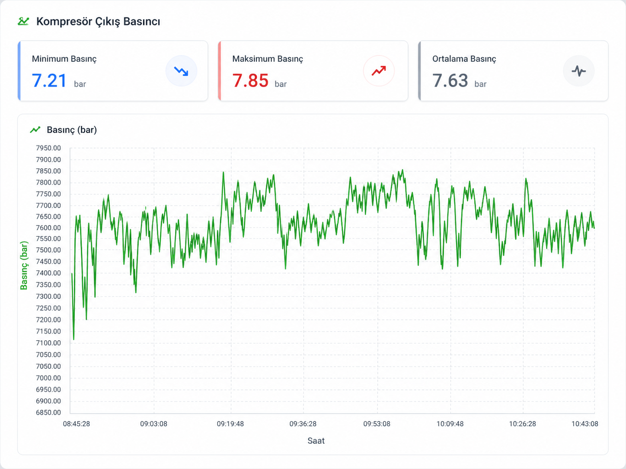Click the 10:43:08 time tick label
Screen dimensions: 626x469
pos(584,424)
